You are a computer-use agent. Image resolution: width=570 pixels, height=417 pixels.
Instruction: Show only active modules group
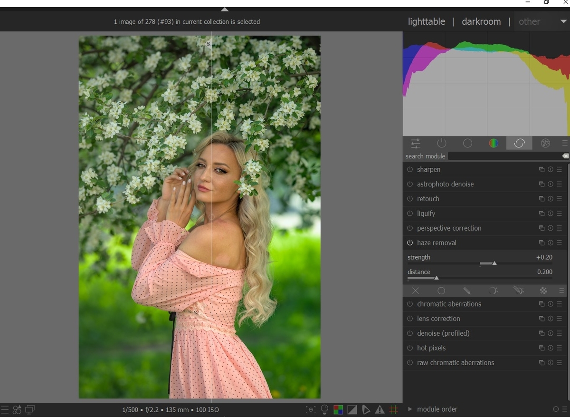[442, 143]
